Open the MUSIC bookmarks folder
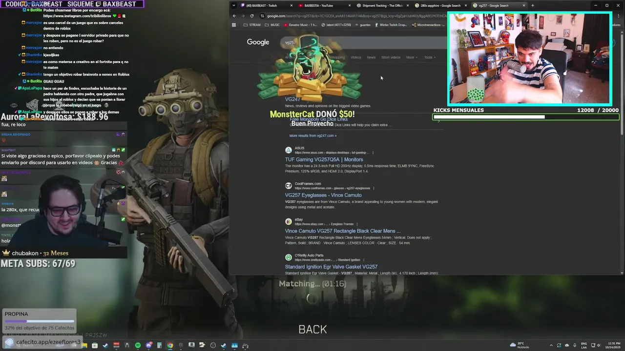 (x=272, y=25)
